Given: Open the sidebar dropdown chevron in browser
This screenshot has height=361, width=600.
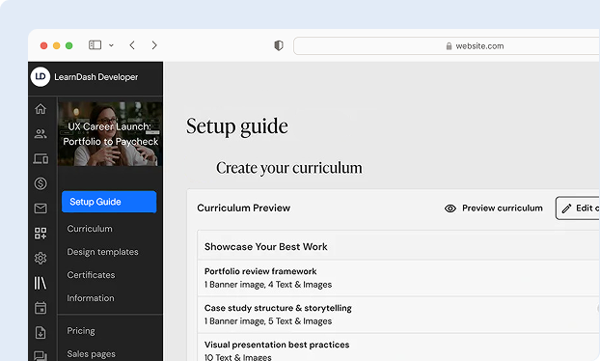Looking at the screenshot, I should 111,45.
